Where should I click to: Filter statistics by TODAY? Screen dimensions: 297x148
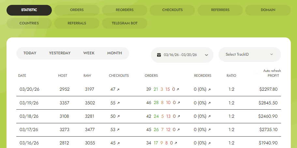30,53
